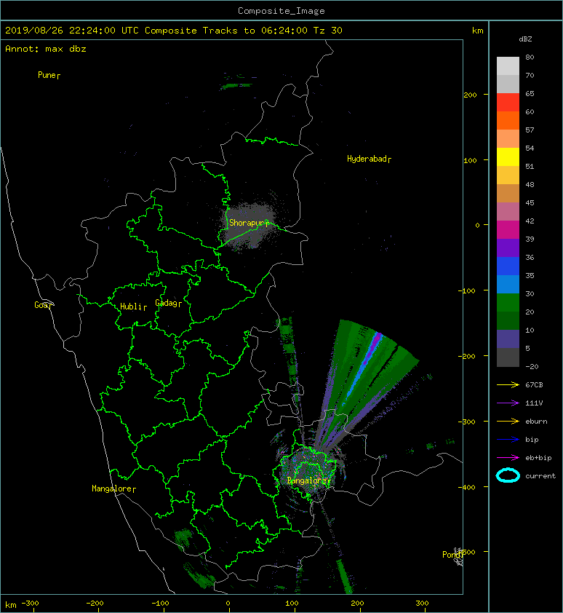Click the 'eburn' legend label
This screenshot has width=563, height=613.
536,422
